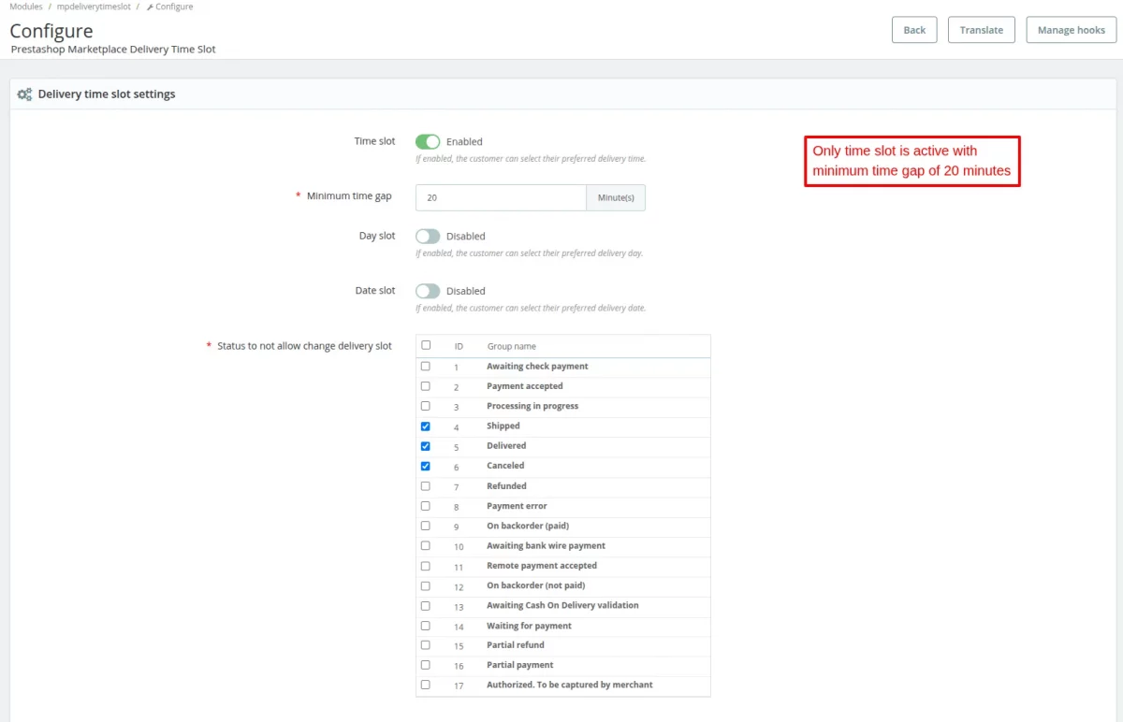The width and height of the screenshot is (1123, 722).
Task: Enable the Day slot toggle
Action: coord(428,236)
